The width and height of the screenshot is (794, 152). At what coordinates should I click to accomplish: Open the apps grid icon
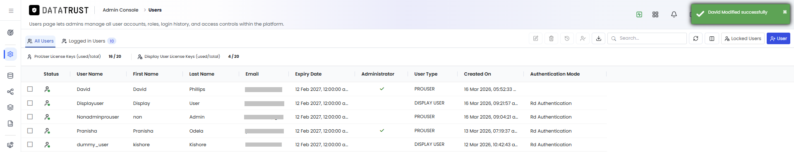tap(655, 14)
